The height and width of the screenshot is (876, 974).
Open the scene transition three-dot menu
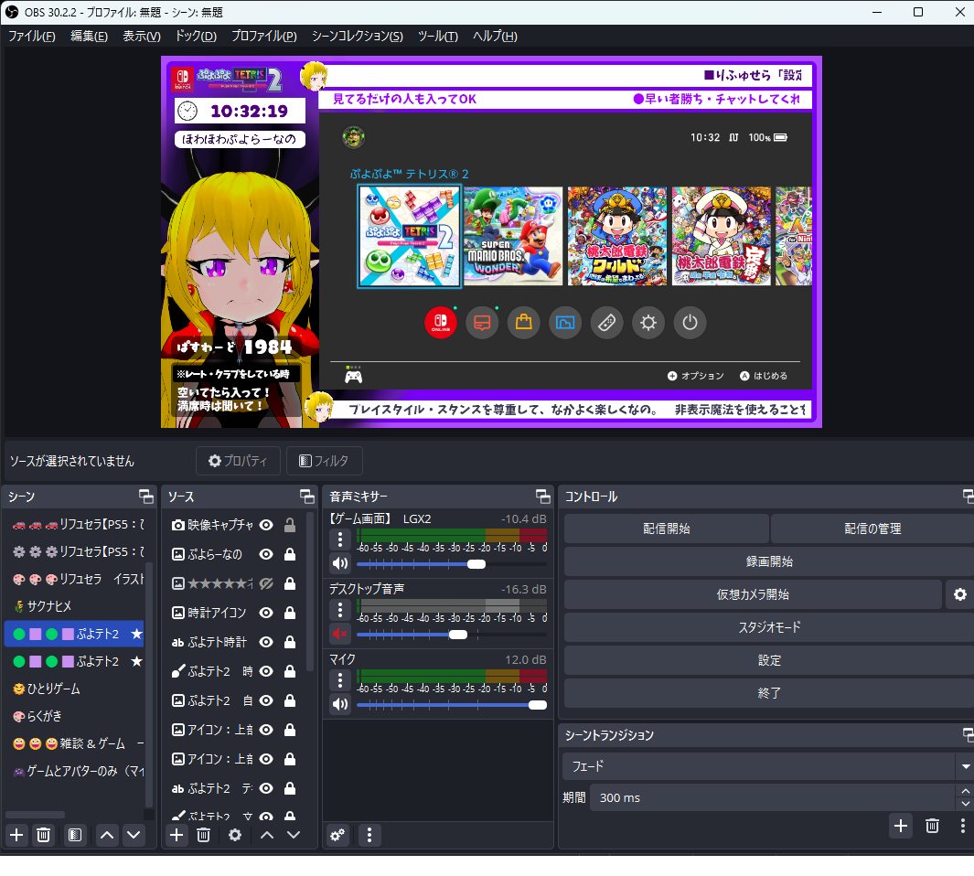[962, 826]
